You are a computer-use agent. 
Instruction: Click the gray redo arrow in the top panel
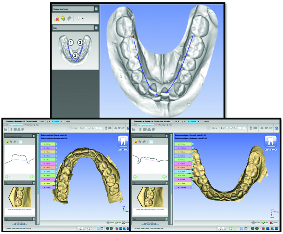point(69,18)
